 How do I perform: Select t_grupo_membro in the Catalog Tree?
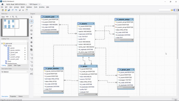click(15, 50)
